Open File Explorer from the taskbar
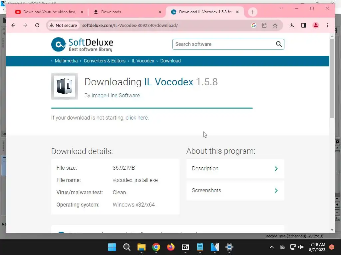341x255 pixels. click(x=141, y=247)
